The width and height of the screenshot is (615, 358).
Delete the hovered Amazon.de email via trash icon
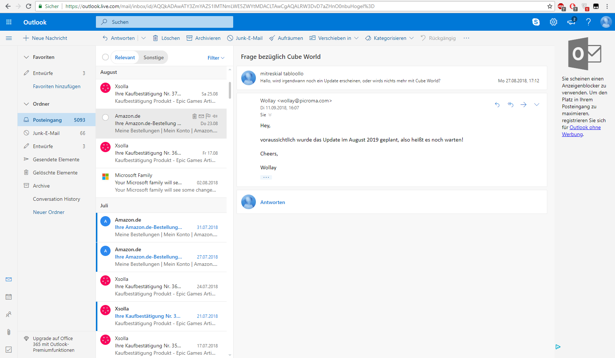[x=194, y=116]
